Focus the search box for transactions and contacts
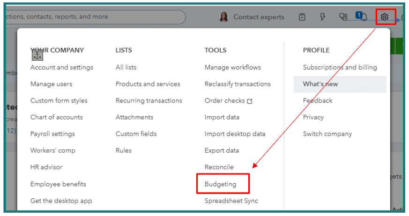This screenshot has width=409, height=216. [95, 17]
